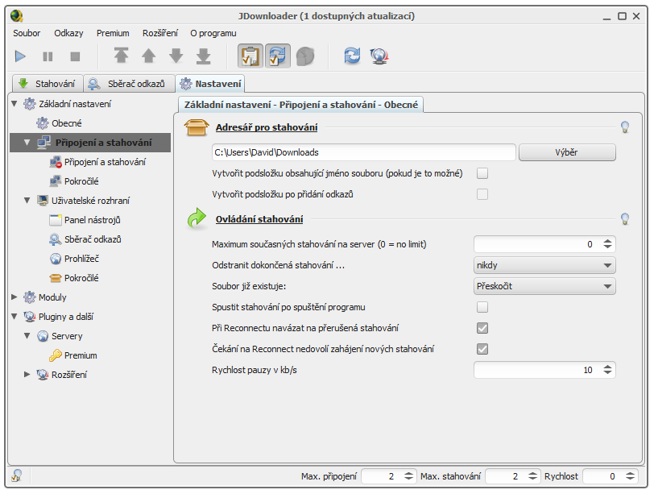Screen dimensions: 654x494
Task: Expand the Moduly tree node
Action: point(14,297)
